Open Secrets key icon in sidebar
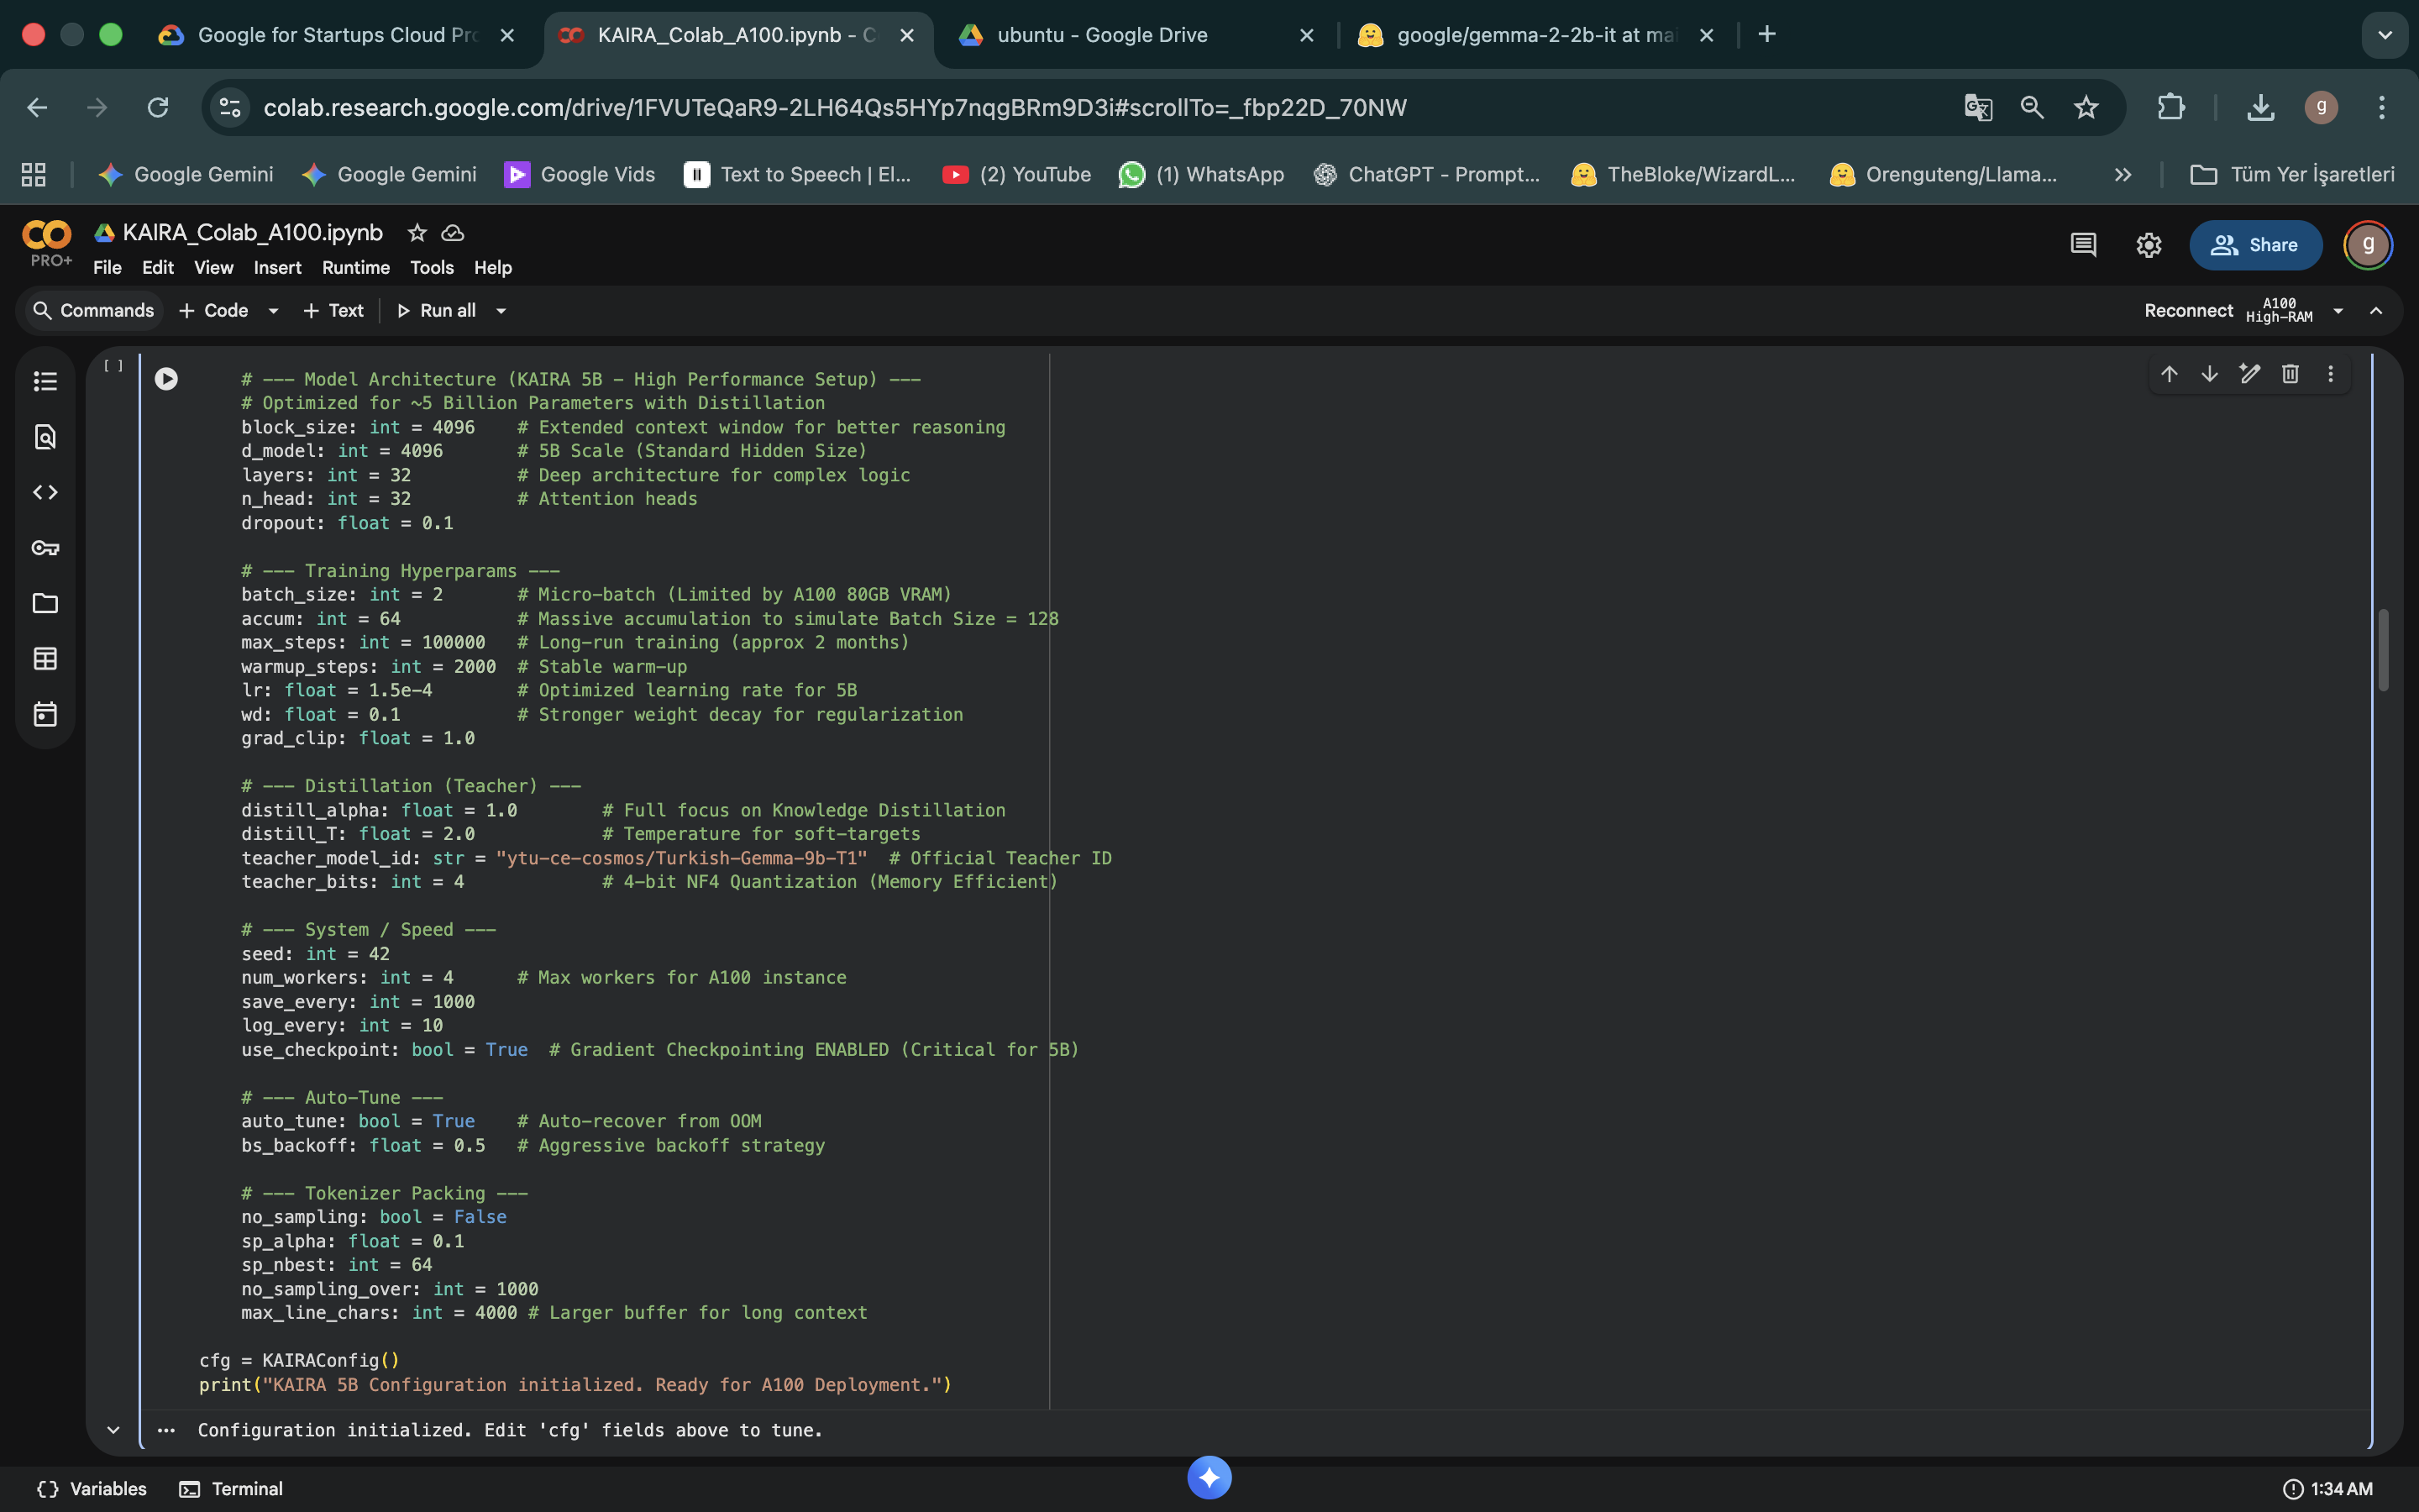The height and width of the screenshot is (1512, 2419). point(45,548)
